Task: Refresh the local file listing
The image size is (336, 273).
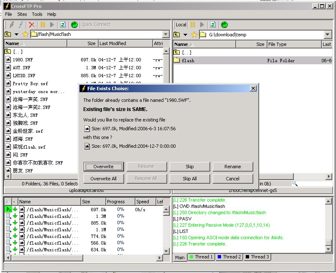Action: (x=213, y=25)
